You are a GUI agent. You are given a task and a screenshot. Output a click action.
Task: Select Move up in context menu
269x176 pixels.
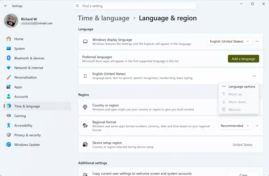(239, 94)
